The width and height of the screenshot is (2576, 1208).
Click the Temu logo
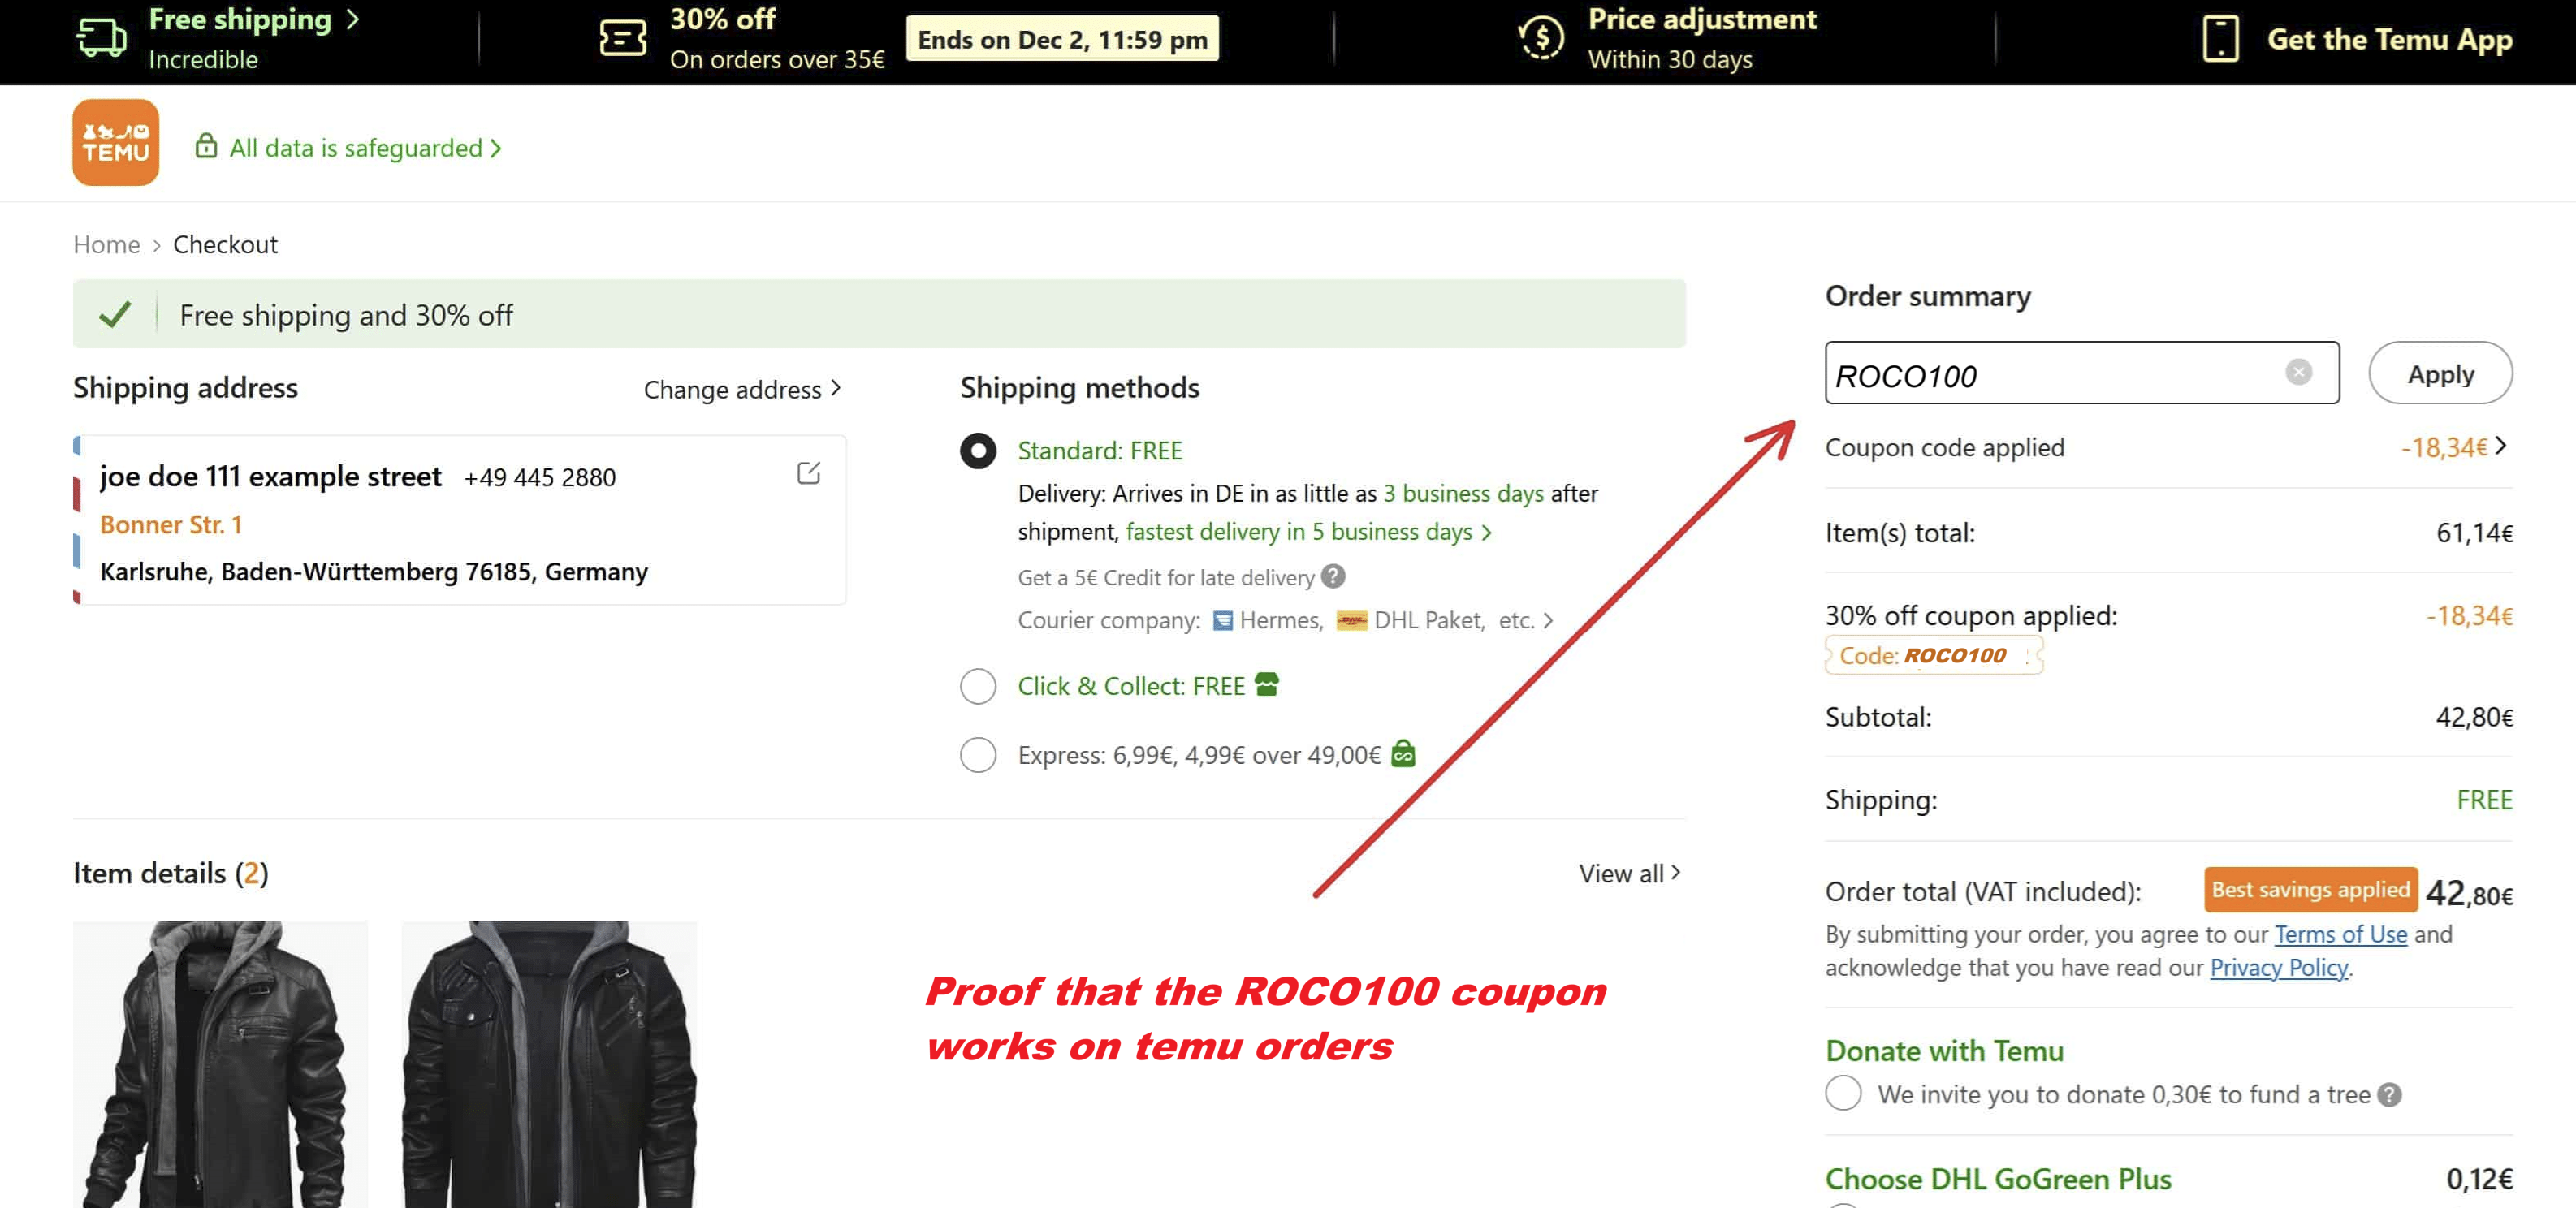pos(116,142)
